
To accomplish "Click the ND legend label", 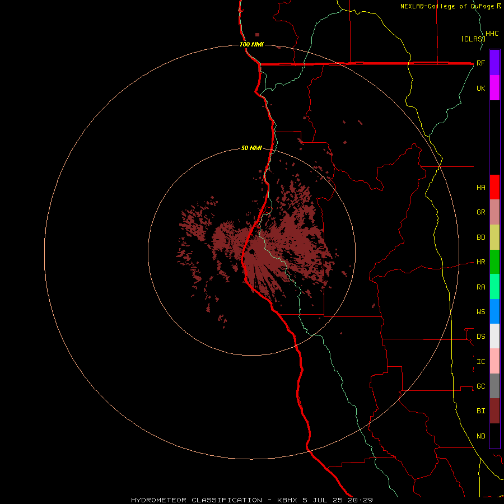I will click(x=480, y=436).
